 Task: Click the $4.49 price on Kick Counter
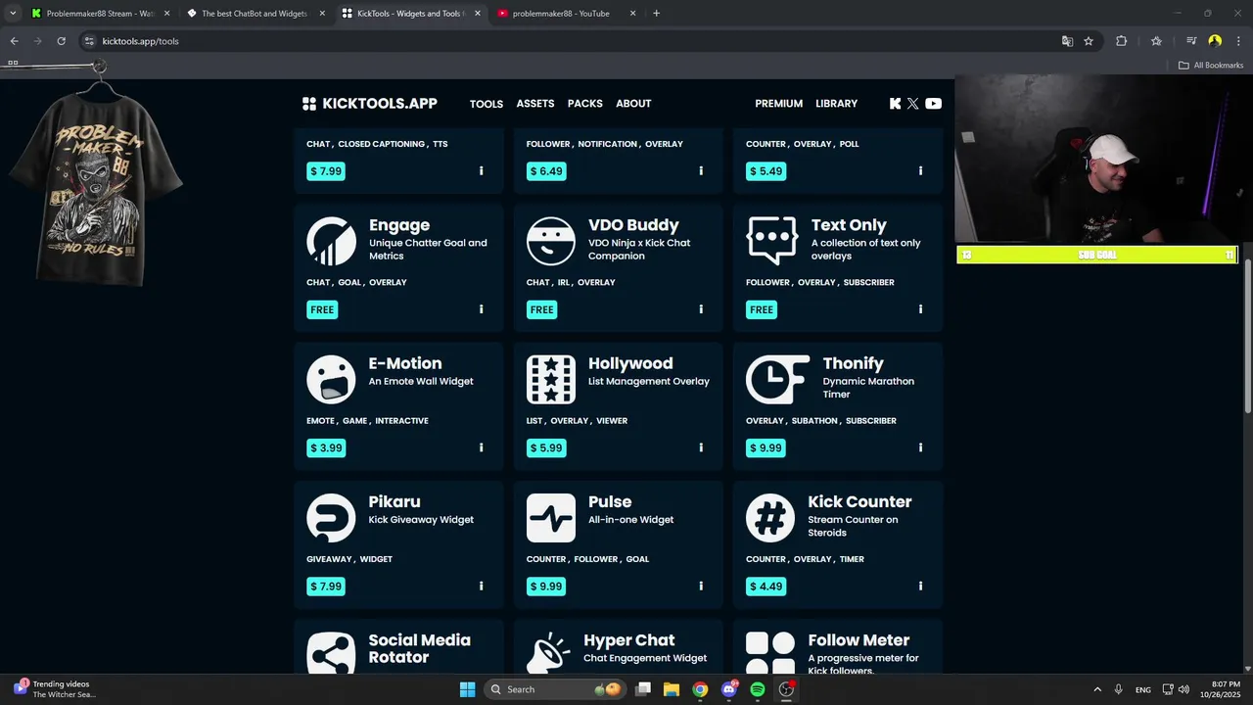(x=766, y=587)
